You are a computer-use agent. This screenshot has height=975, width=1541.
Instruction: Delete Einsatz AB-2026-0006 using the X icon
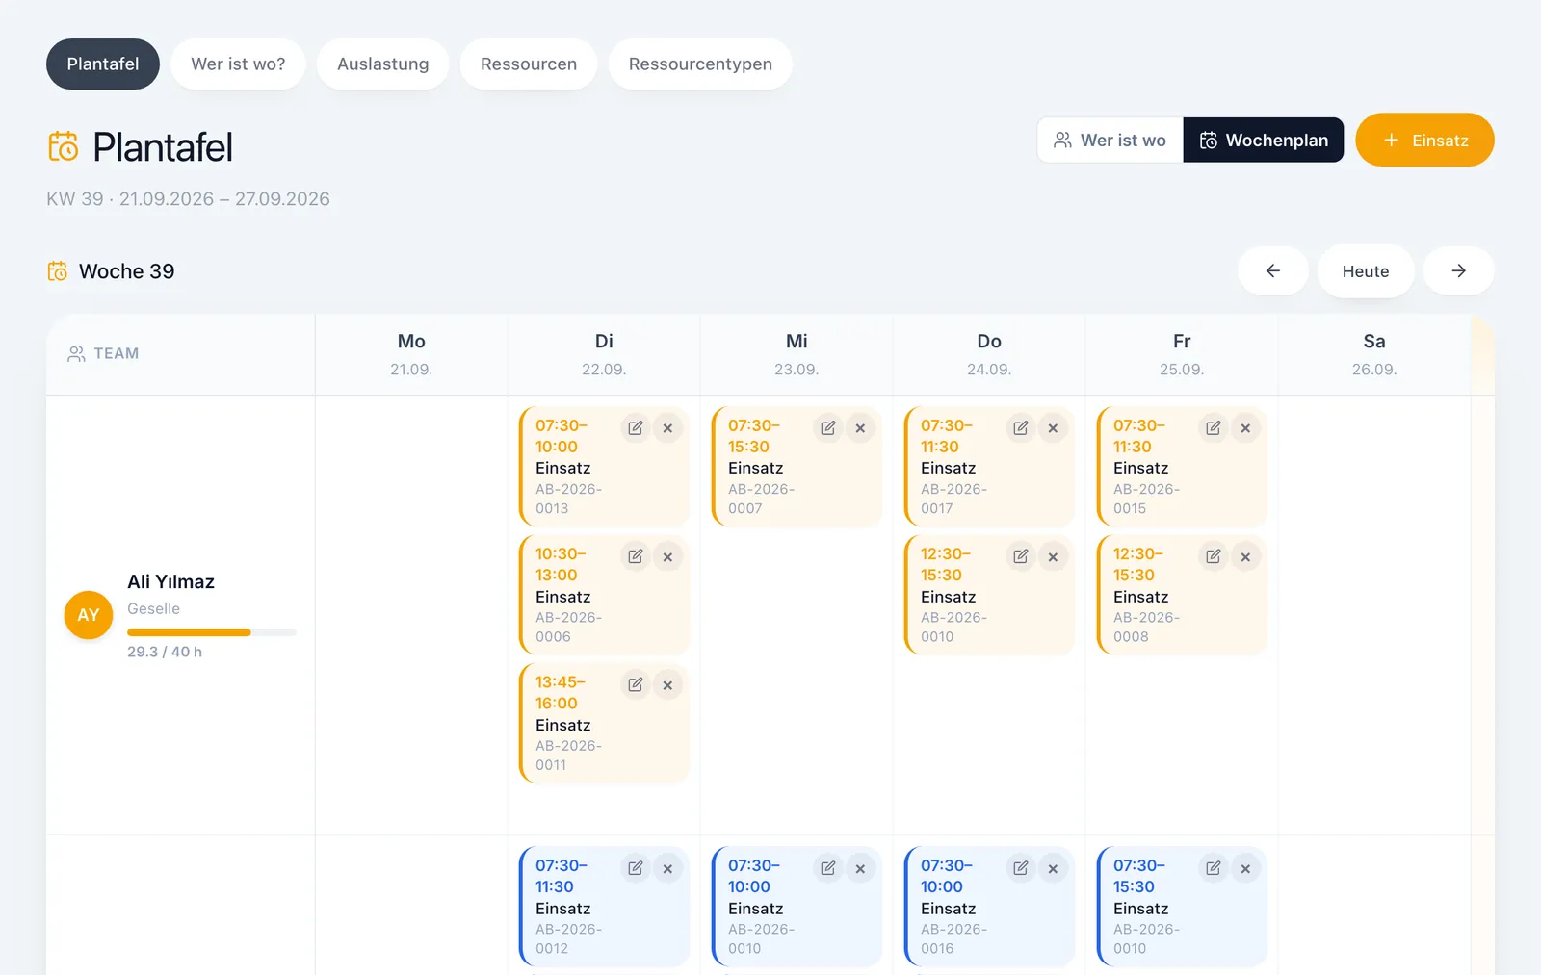tap(667, 556)
